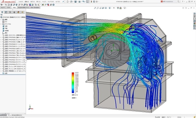Toggle the menu bar pin icon
This screenshot has height=118, width=196.
coord(63,2)
